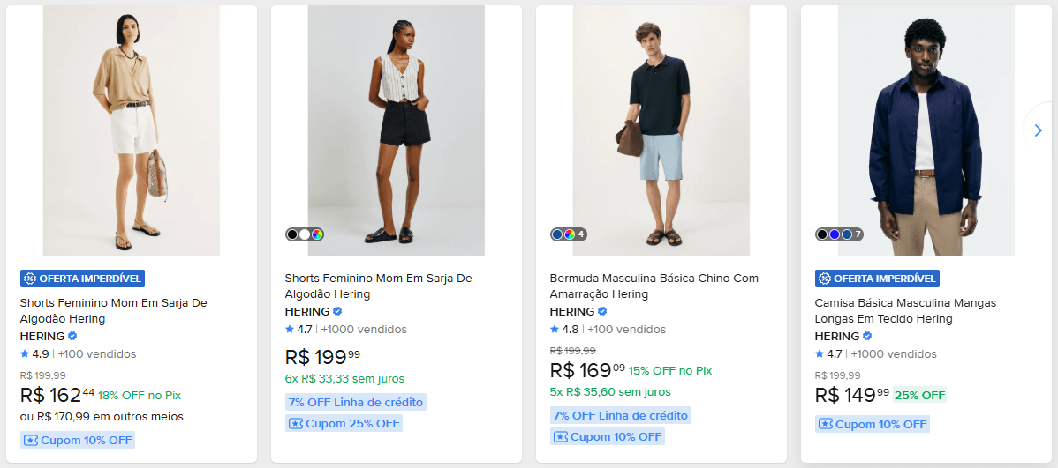
Task: Click the next carousel arrow
Action: coord(1038,130)
